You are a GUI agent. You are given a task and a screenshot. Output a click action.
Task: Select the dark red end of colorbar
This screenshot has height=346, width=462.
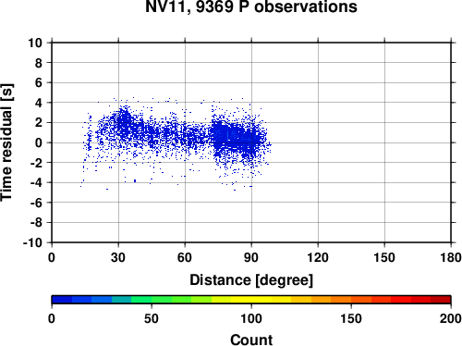(441, 300)
